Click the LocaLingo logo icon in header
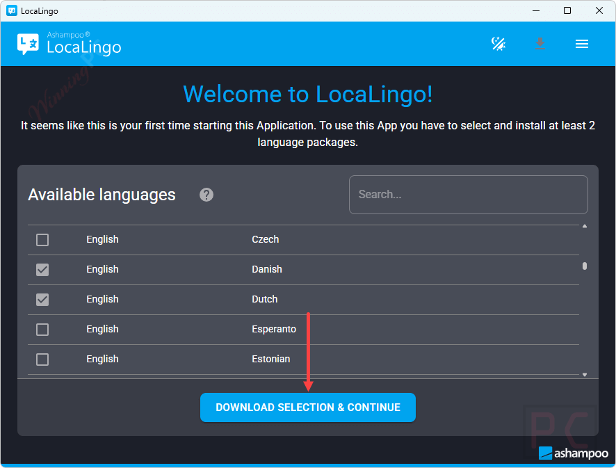This screenshot has width=616, height=468. [x=28, y=44]
